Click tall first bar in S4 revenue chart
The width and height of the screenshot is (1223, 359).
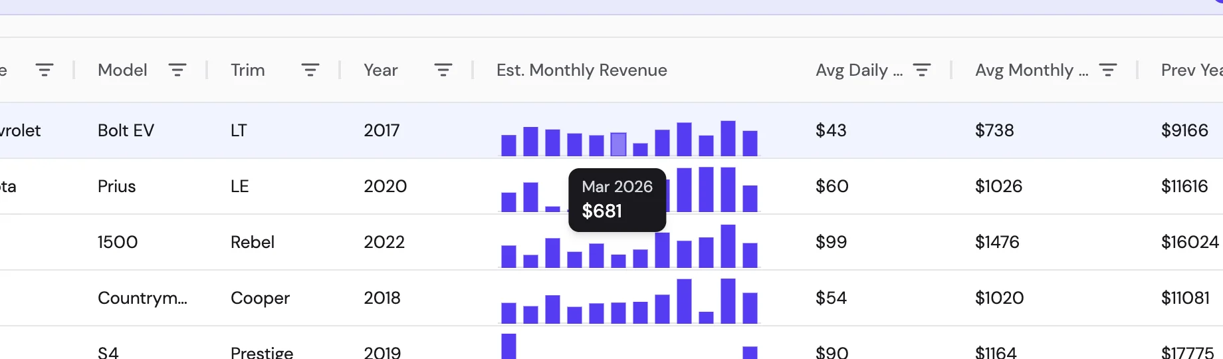(508, 346)
